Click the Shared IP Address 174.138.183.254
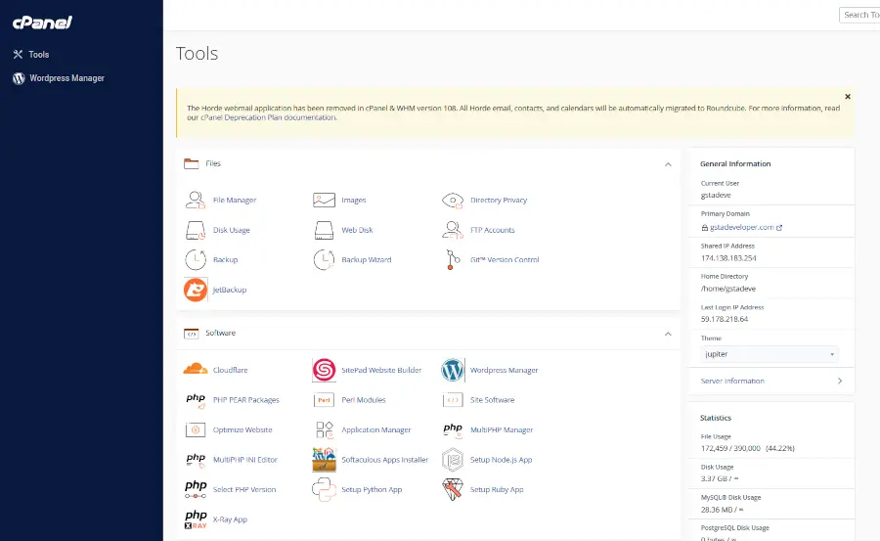 tap(728, 258)
